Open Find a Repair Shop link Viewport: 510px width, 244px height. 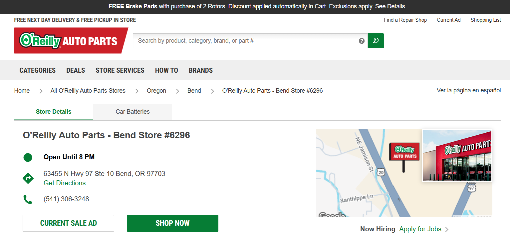[x=405, y=20]
